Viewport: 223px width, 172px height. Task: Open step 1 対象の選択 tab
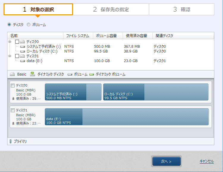pyautogui.click(x=38, y=10)
